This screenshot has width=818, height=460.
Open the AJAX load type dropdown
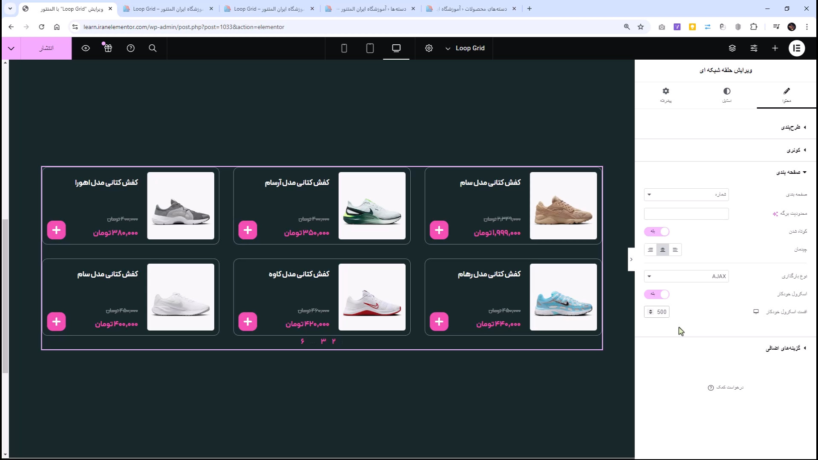[686, 276]
